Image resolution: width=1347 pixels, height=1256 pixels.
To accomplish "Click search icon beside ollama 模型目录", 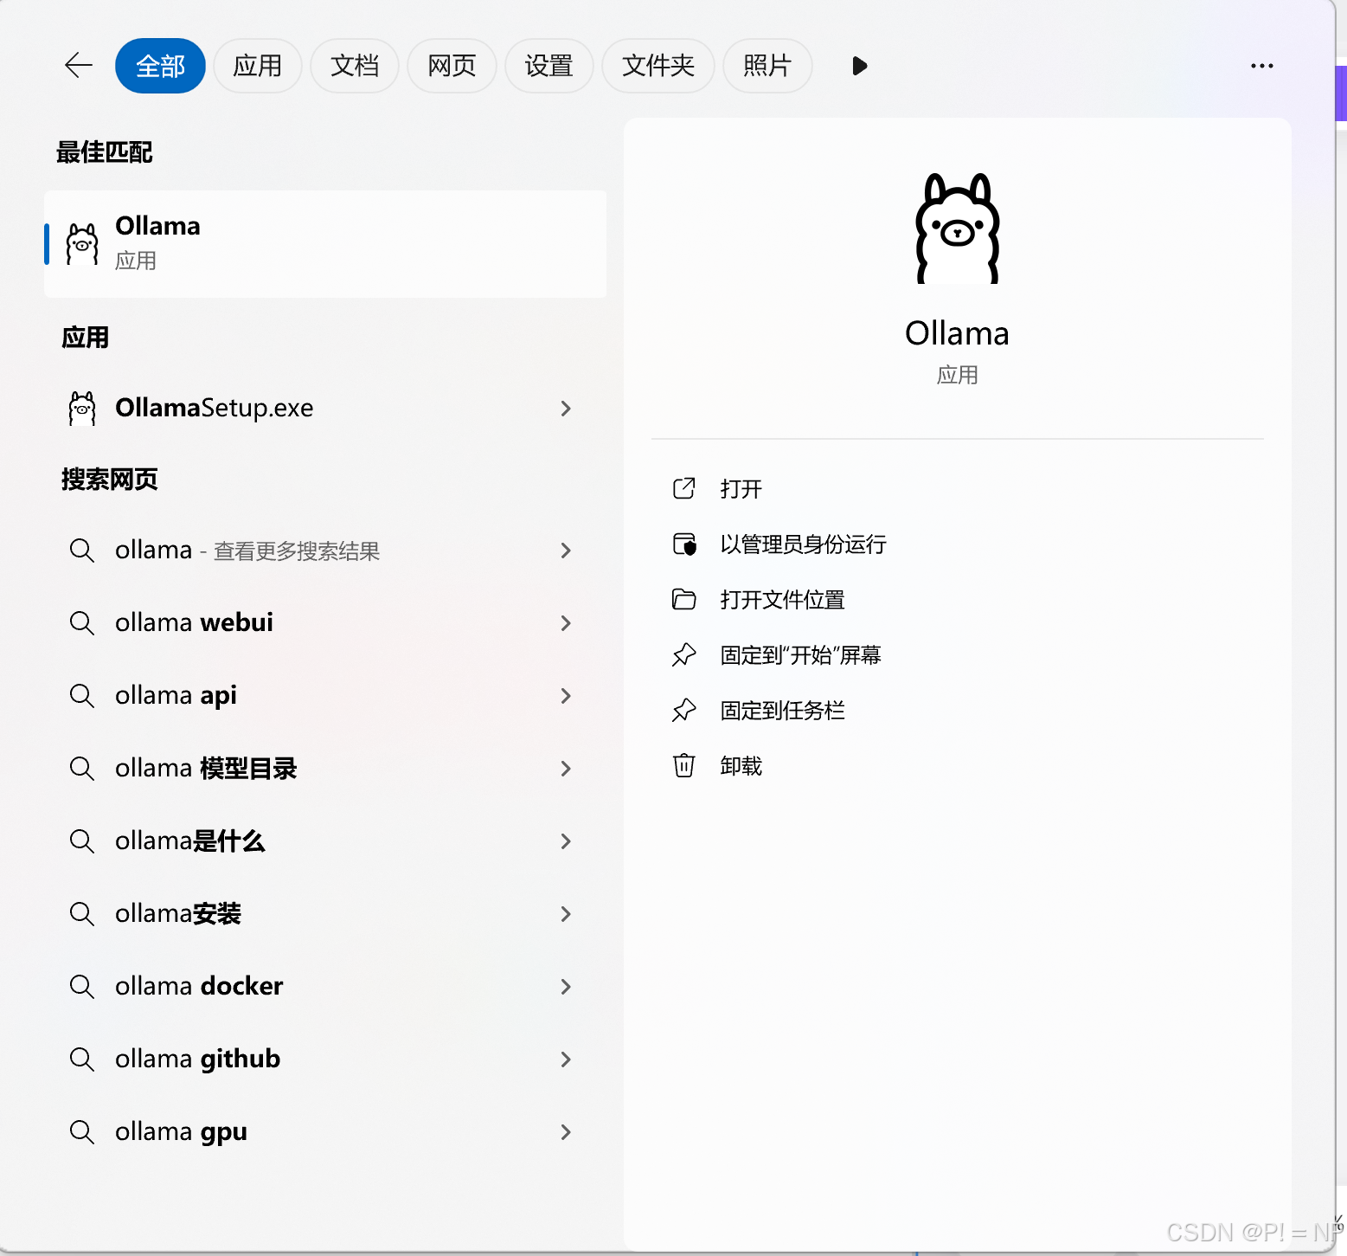I will coord(82,769).
